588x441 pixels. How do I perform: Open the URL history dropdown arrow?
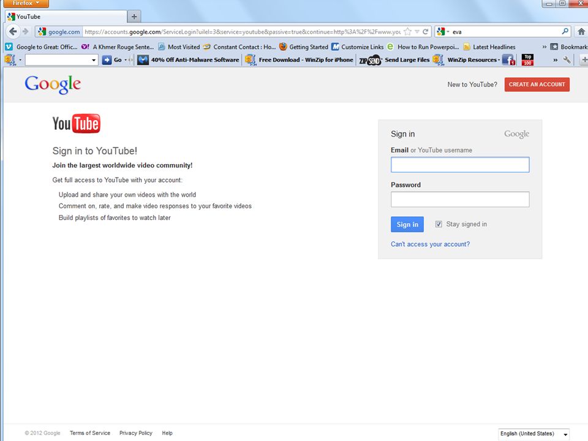click(417, 32)
